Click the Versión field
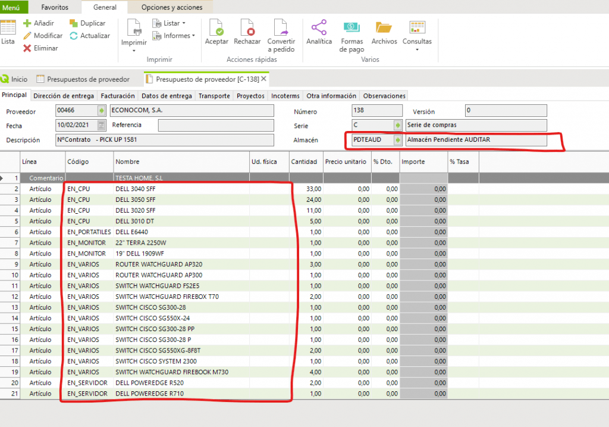 pyautogui.click(x=506, y=110)
